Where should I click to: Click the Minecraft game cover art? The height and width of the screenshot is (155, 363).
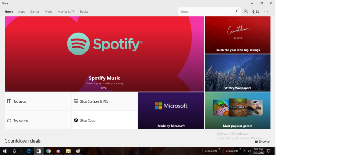238,107
